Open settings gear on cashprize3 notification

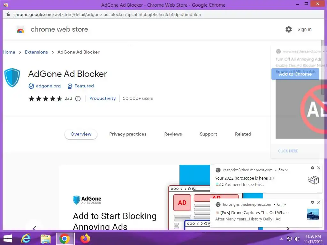(312, 168)
